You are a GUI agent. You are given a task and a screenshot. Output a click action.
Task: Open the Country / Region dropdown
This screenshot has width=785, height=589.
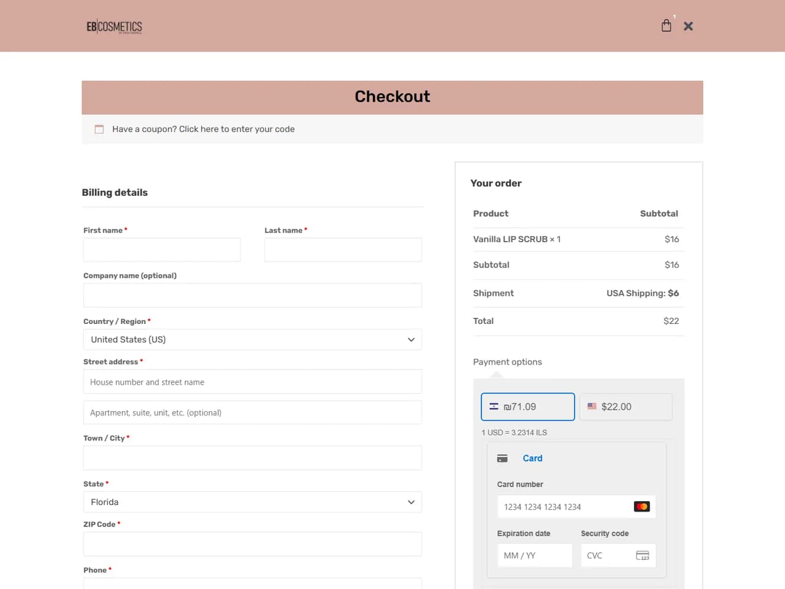pos(253,339)
